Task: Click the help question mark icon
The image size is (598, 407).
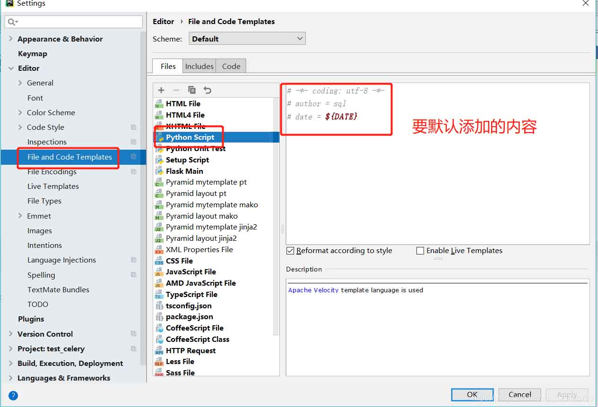Action: click(13, 396)
